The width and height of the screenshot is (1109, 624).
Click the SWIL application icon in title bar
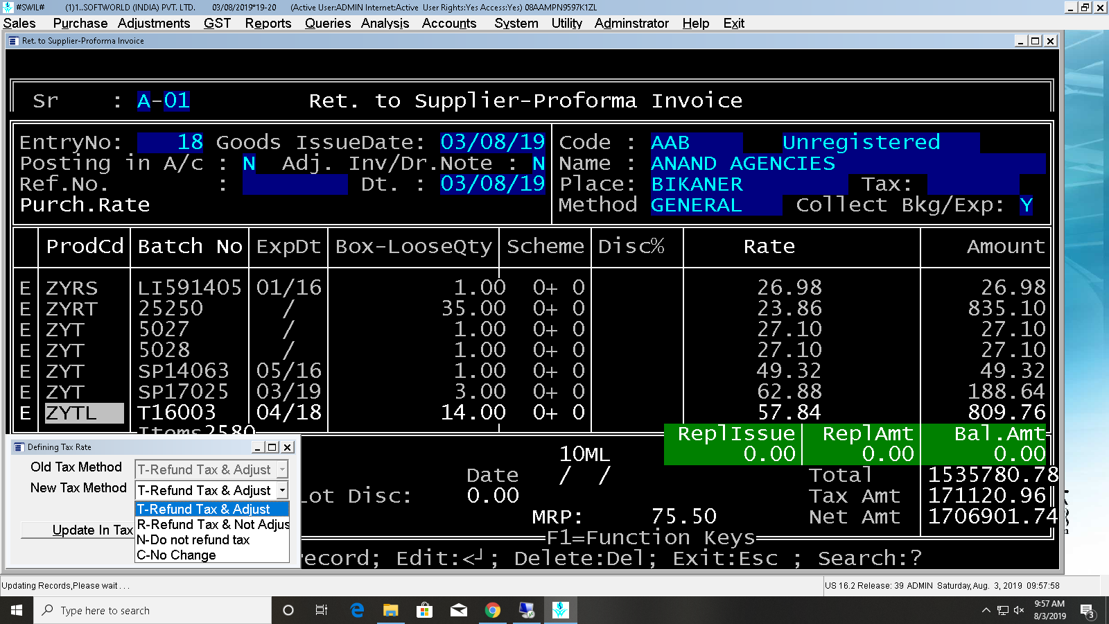(x=7, y=7)
